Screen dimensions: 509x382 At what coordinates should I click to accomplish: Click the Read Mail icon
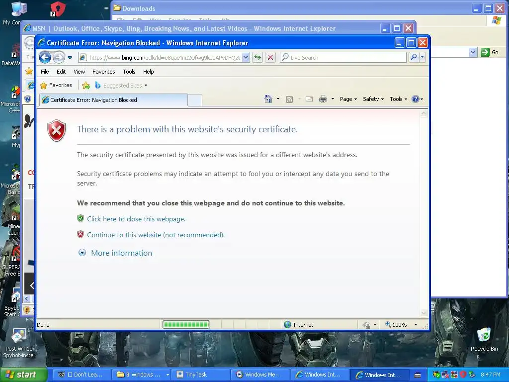(x=309, y=99)
